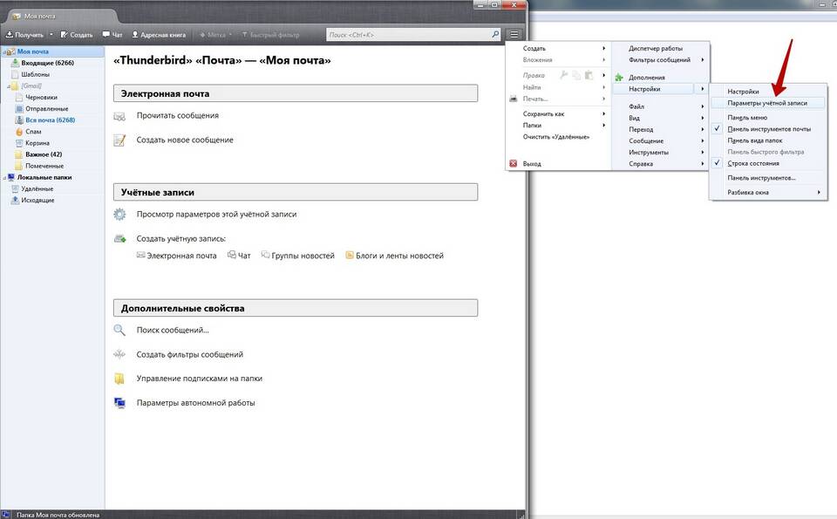
Task: Toggle the Панель вида папок option
Action: click(755, 140)
